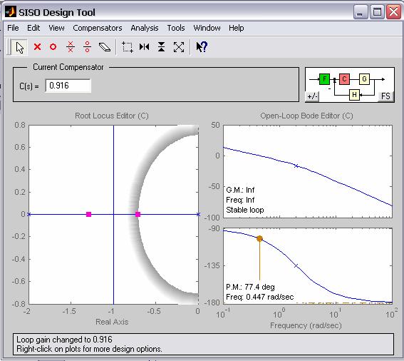Open the View menu
Image resolution: width=404 pixels, height=361 pixels.
coord(56,28)
